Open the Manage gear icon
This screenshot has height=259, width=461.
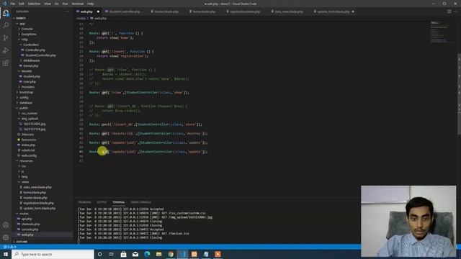tap(6, 237)
